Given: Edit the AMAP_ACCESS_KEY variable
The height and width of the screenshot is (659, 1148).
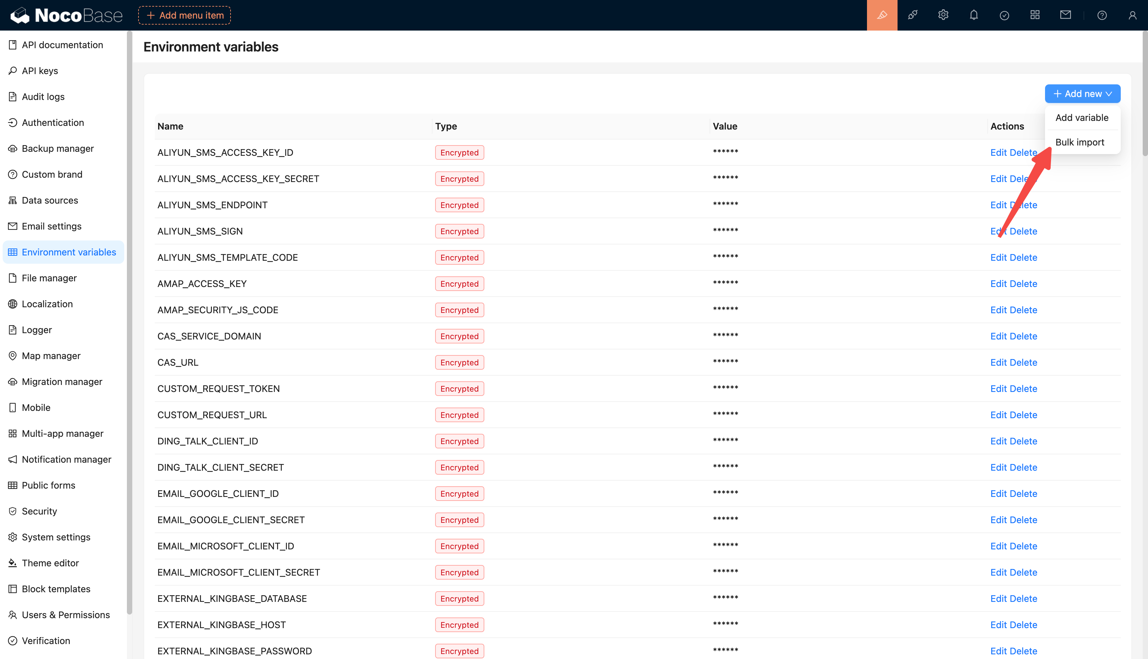Looking at the screenshot, I should 998,284.
